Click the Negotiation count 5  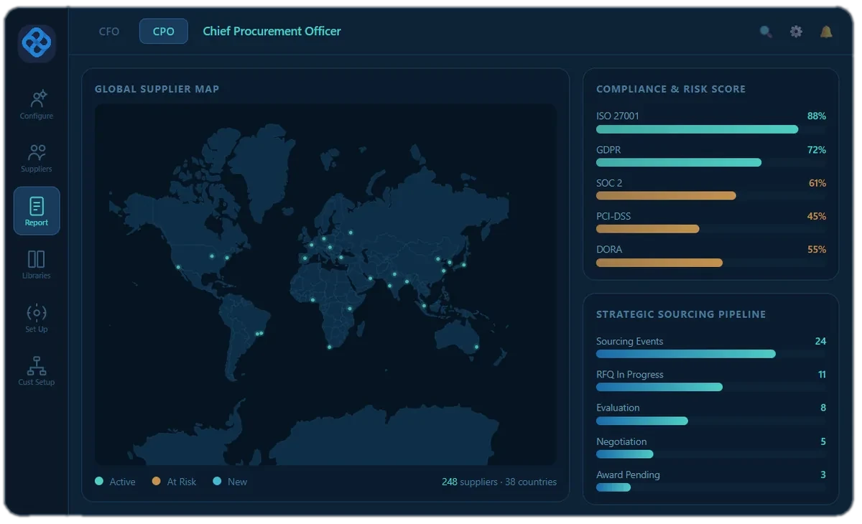click(x=823, y=441)
